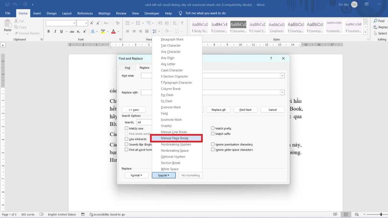Center the text alignment
388x218 pixels.
[x=134, y=31]
